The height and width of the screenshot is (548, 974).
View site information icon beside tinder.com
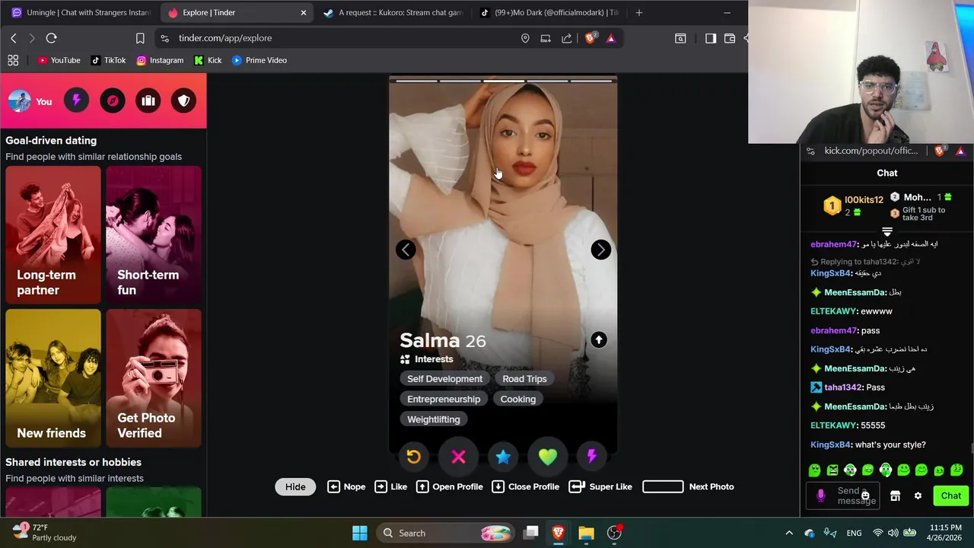[164, 38]
